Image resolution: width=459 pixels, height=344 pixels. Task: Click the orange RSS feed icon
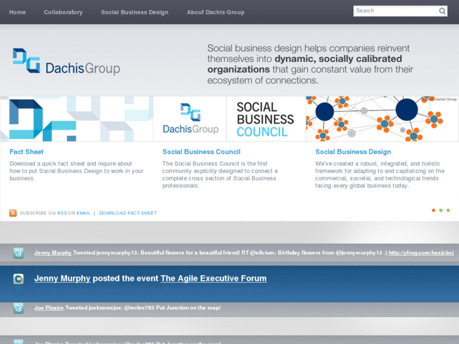[x=13, y=213]
